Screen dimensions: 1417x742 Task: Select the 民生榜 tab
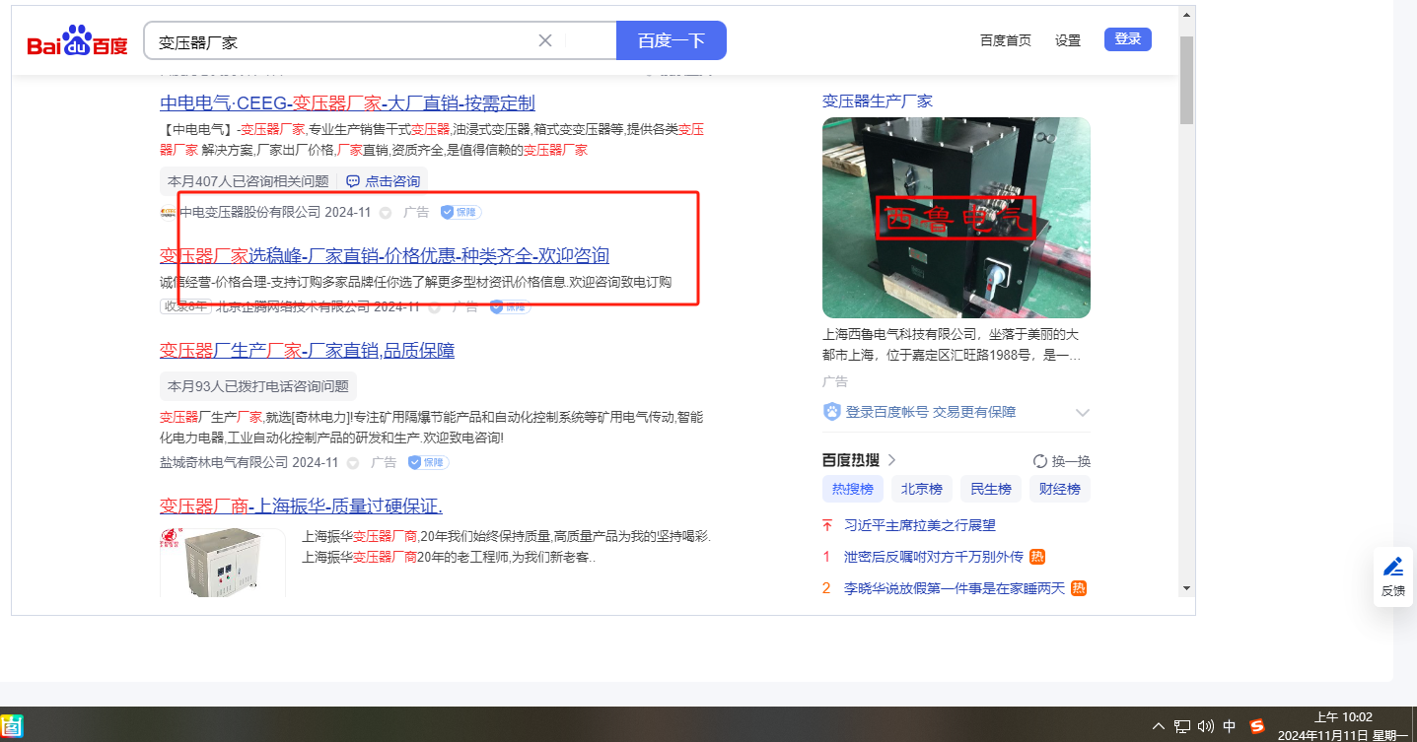click(991, 489)
